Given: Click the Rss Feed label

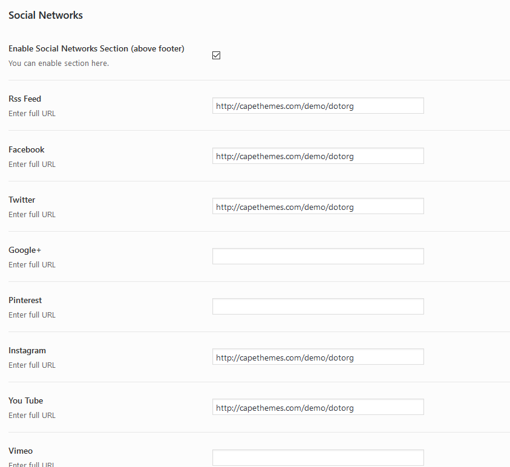Looking at the screenshot, I should (25, 99).
